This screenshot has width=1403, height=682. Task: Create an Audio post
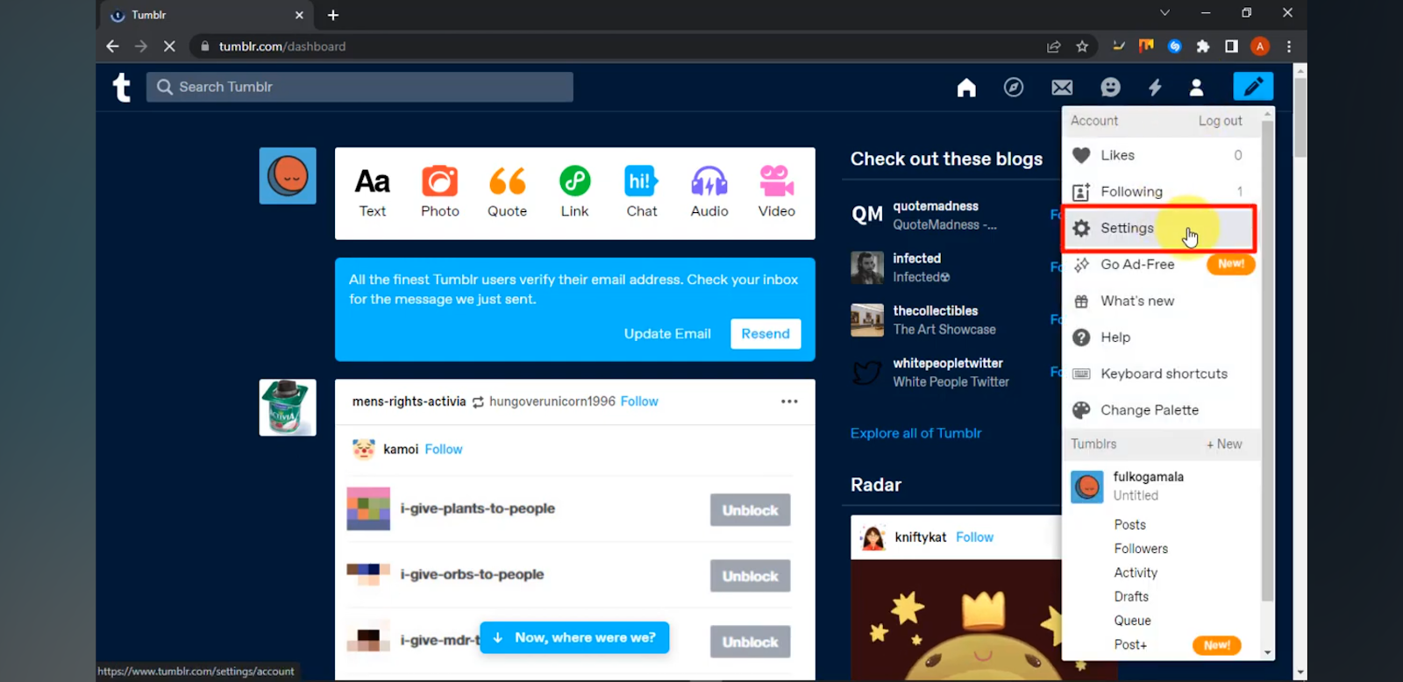pyautogui.click(x=709, y=192)
